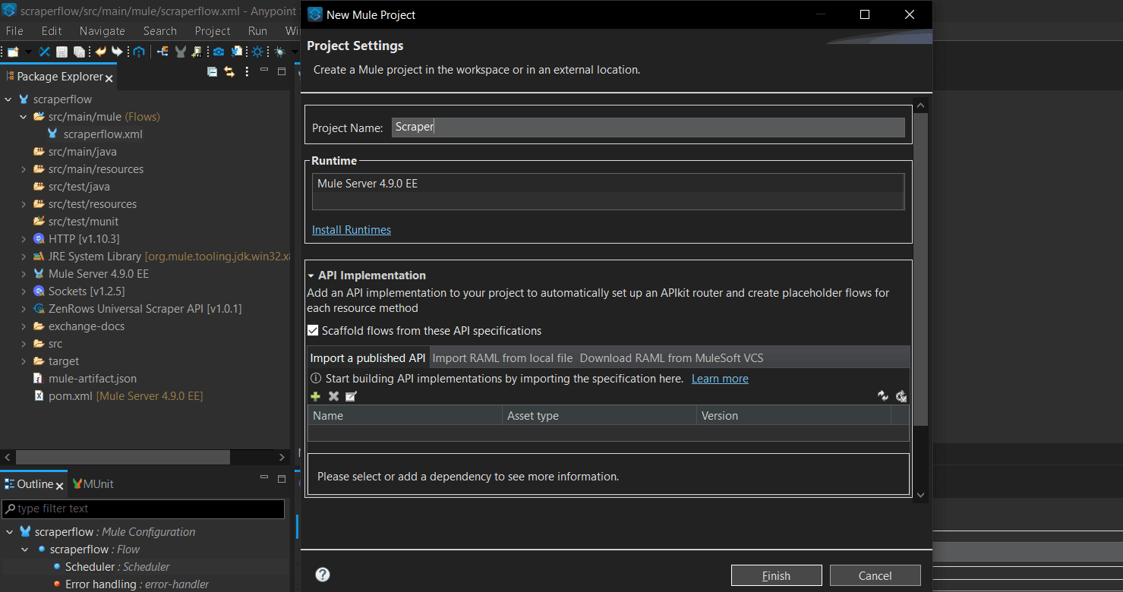Viewport: 1123px width, 592px height.
Task: Switch to the MUnit tab
Action: pyautogui.click(x=93, y=484)
